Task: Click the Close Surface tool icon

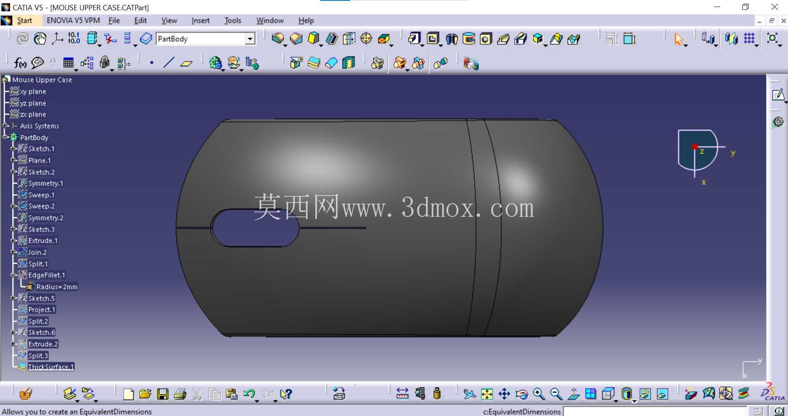Action: coord(331,63)
